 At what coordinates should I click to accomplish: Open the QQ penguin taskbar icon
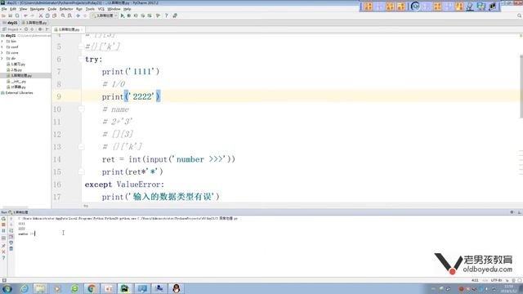tap(177, 288)
